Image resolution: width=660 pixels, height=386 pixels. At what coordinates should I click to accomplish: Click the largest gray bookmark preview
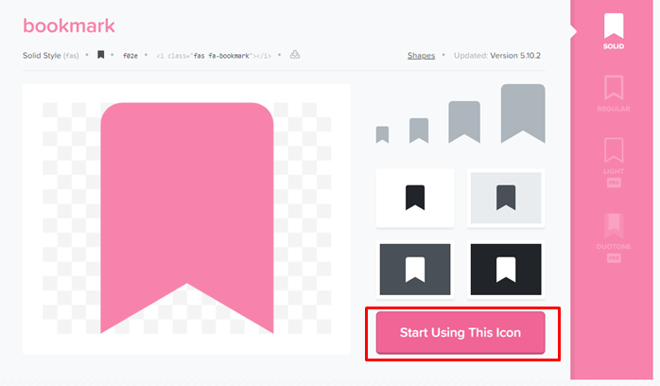tap(523, 114)
